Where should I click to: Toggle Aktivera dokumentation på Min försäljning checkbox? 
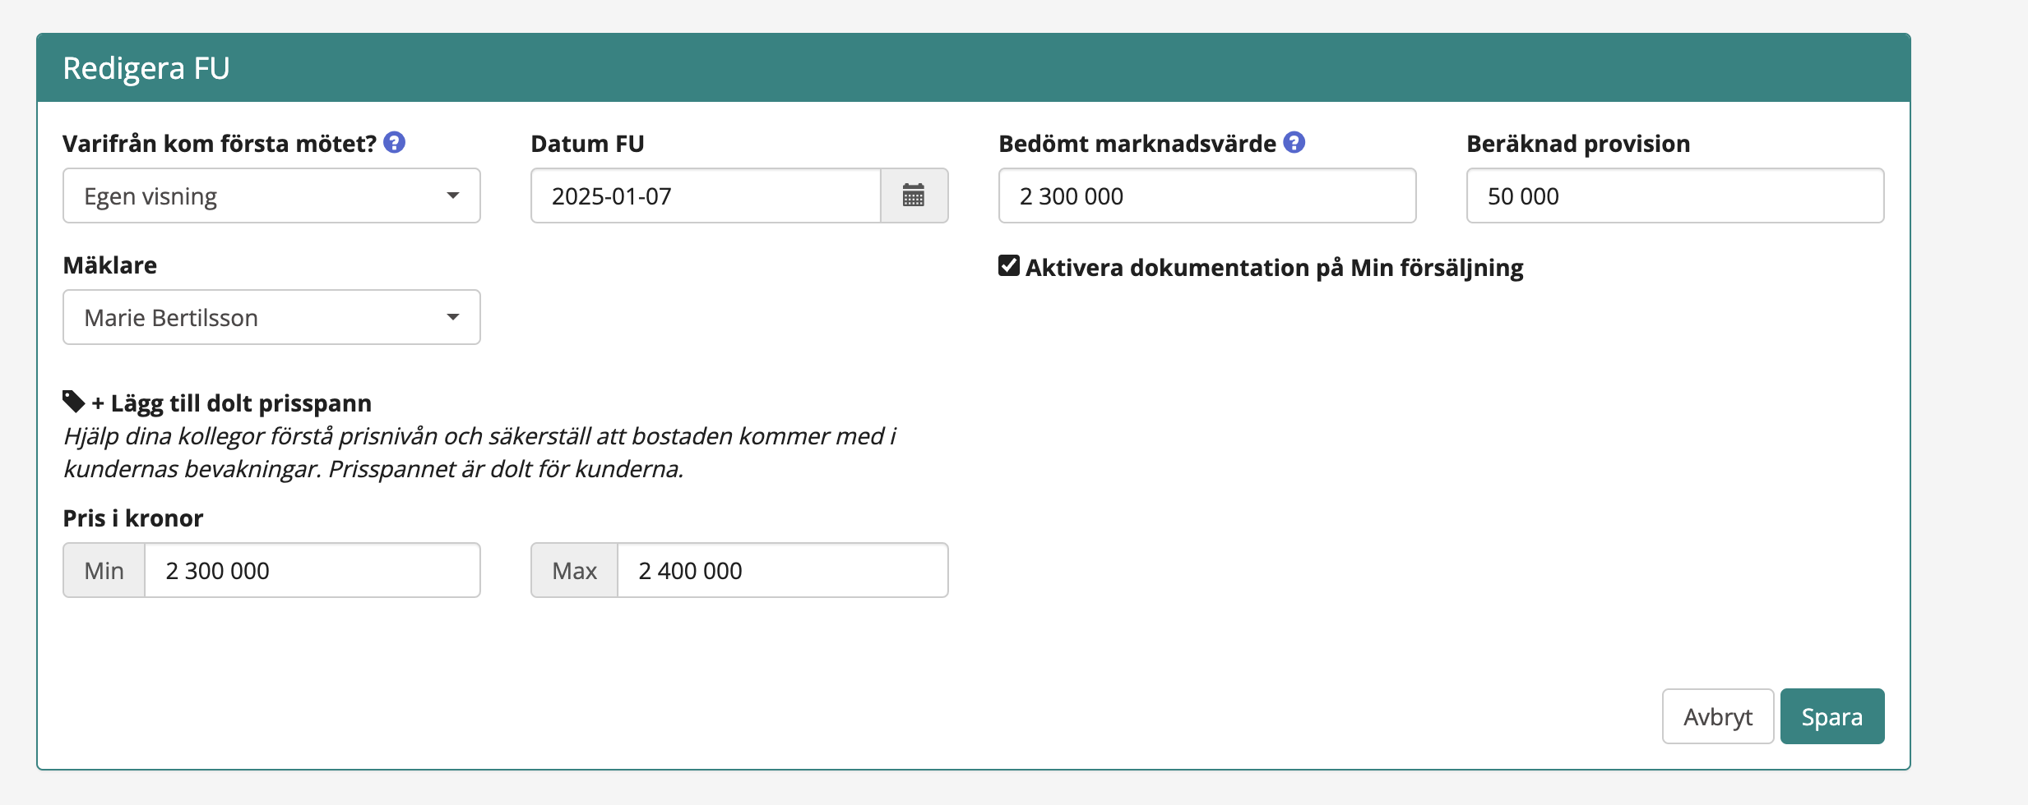1009,266
